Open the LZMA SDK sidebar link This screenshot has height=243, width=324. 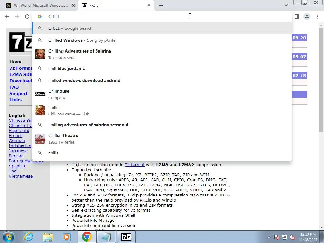coord(21,75)
